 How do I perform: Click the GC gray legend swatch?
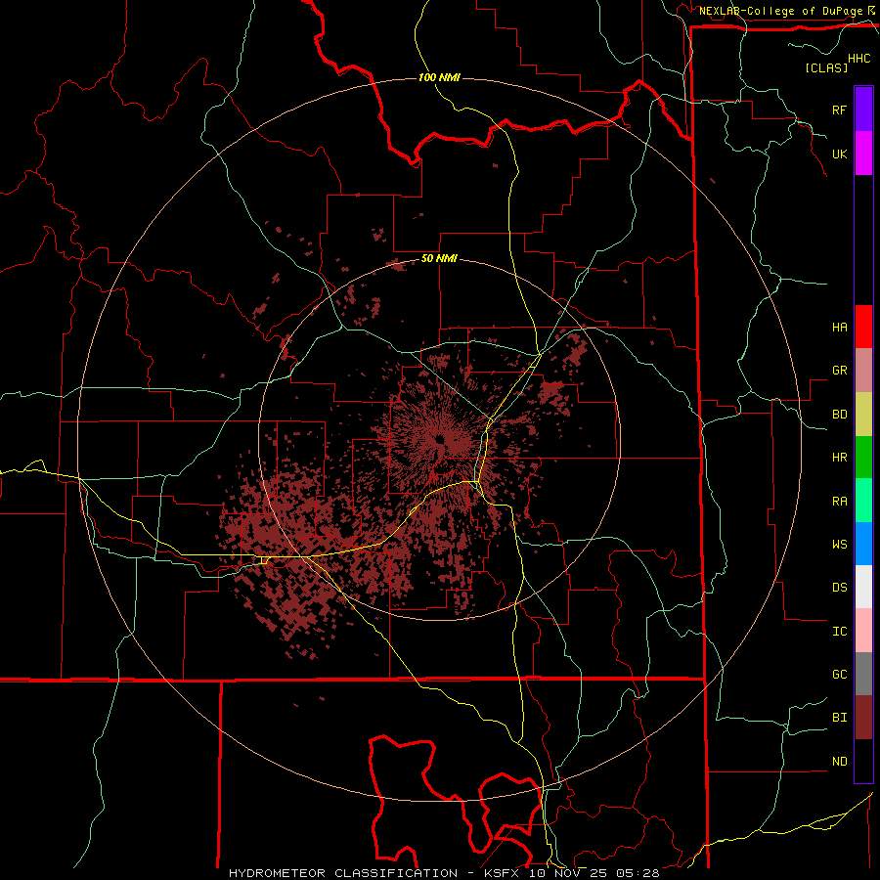tap(863, 674)
